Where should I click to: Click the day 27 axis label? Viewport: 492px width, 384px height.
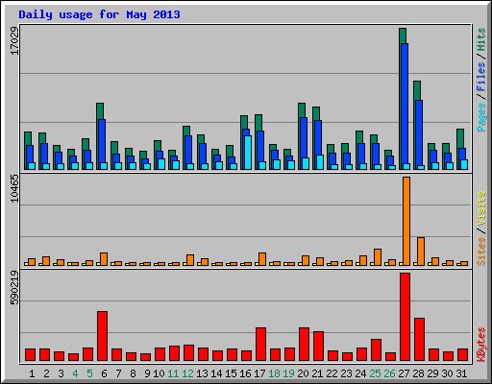pos(404,373)
